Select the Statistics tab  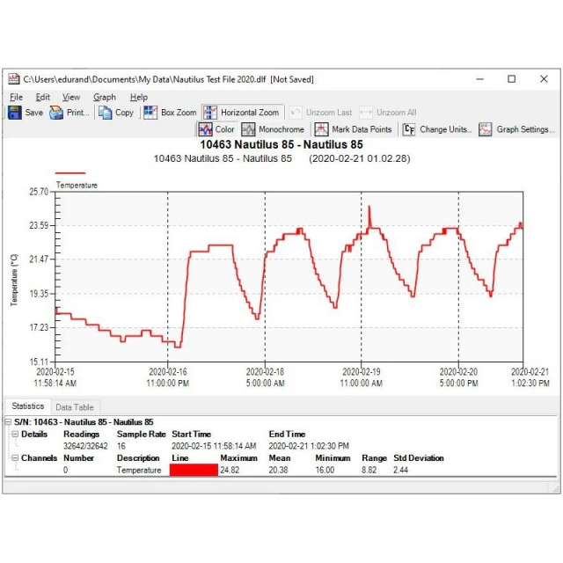27,406
